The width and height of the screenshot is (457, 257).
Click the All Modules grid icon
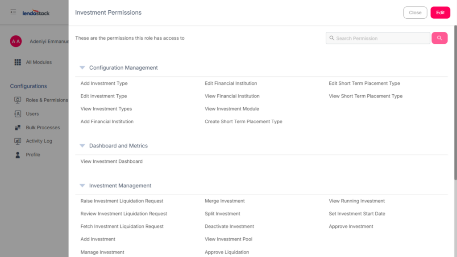pos(18,62)
